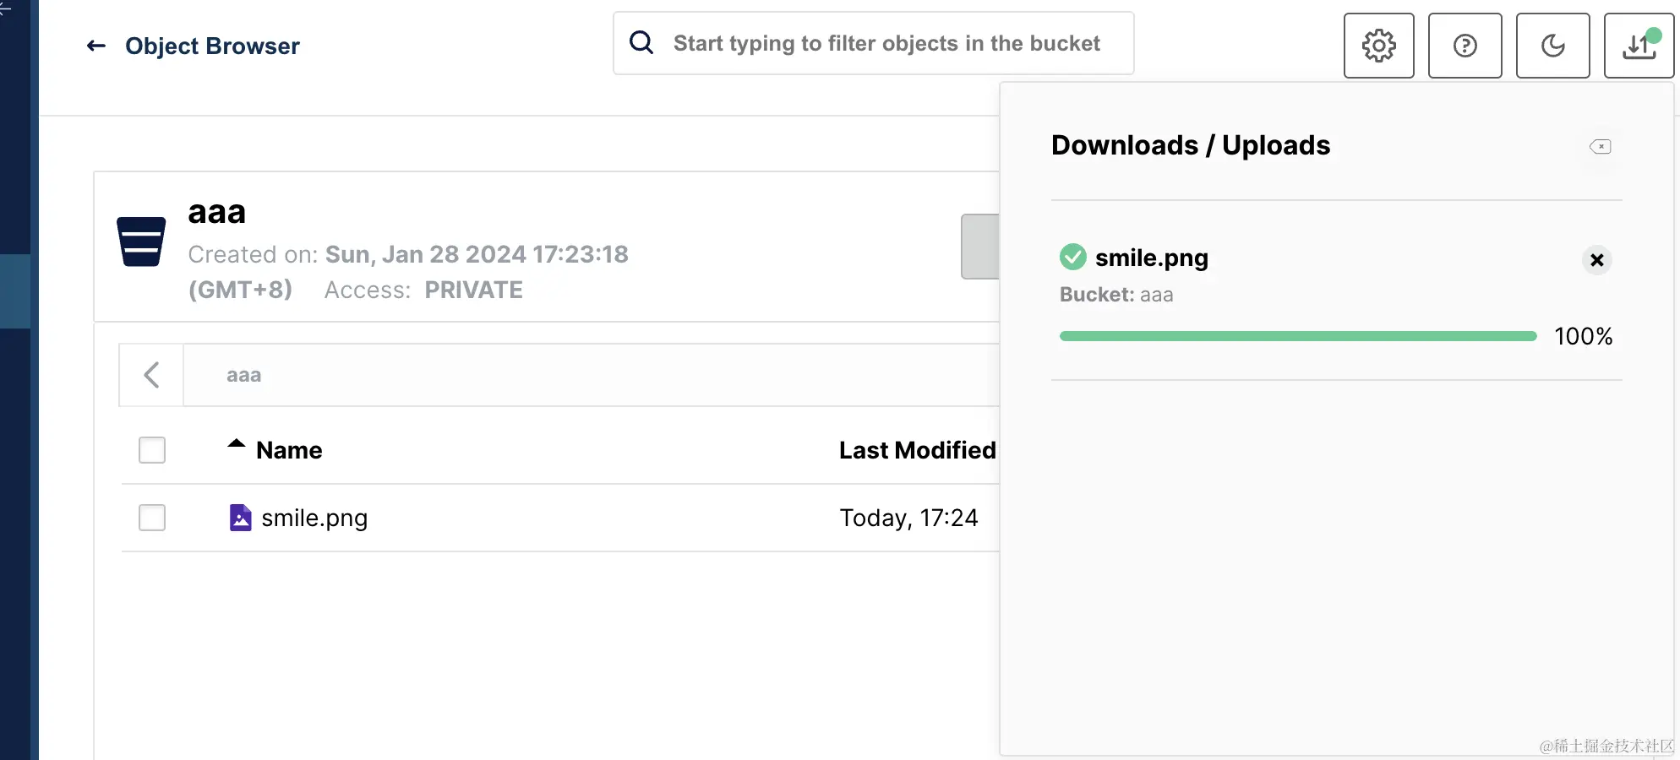Toggle the downloads/uploads panel button
This screenshot has width=1680, height=760.
(x=1639, y=46)
